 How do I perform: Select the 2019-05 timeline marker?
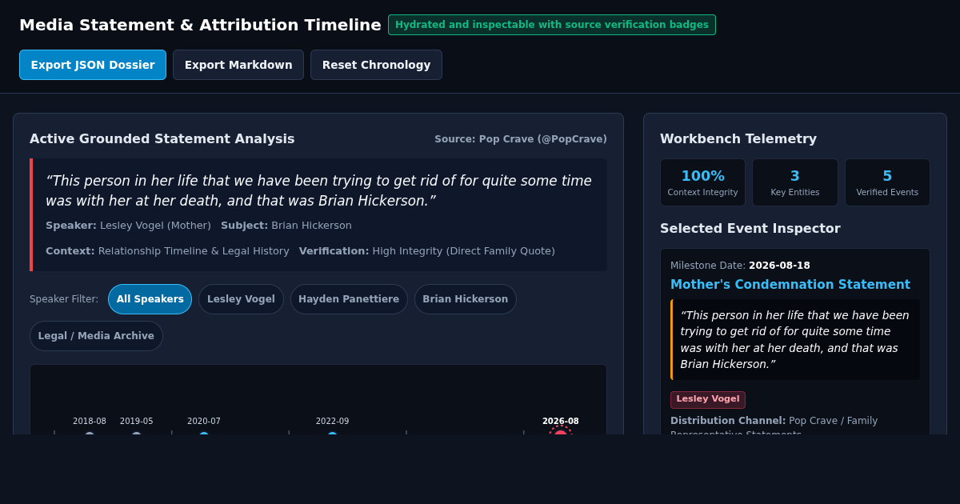click(x=137, y=433)
